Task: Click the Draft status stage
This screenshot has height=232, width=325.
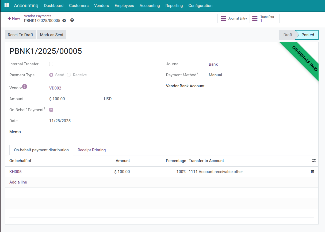Action: click(288, 35)
